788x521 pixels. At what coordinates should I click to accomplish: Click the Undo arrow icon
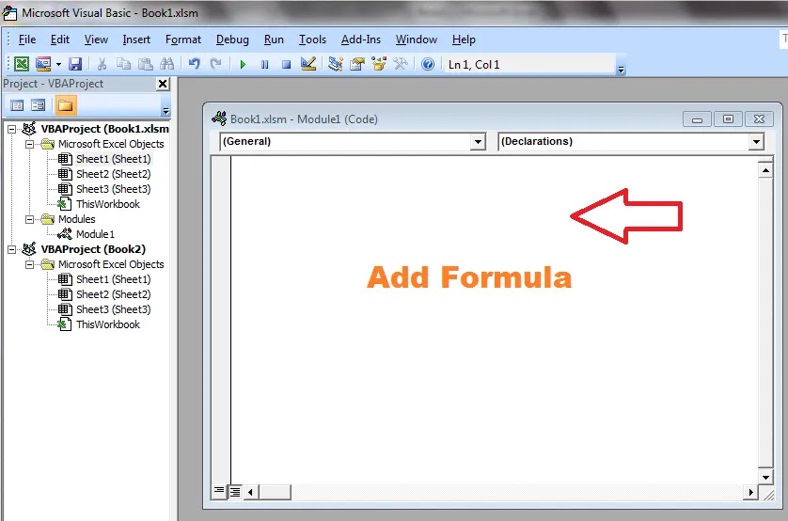click(x=194, y=64)
